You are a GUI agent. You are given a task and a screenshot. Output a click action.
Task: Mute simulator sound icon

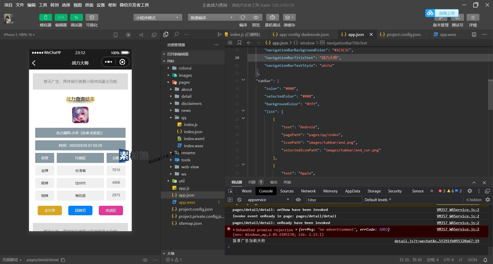(x=141, y=35)
